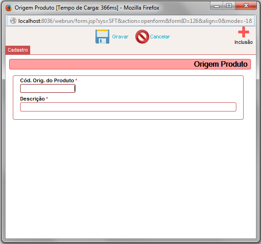
Task: Click the Descrição field label
Action: pyautogui.click(x=32, y=99)
